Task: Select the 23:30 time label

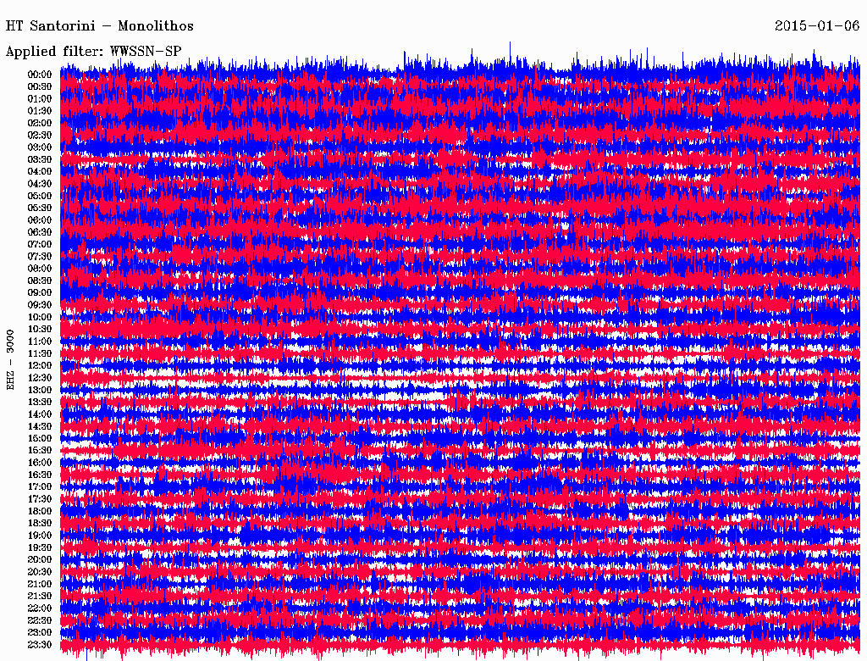Action: (x=40, y=644)
